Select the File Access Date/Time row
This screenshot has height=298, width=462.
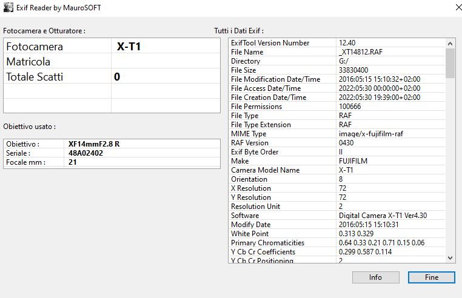coord(336,88)
